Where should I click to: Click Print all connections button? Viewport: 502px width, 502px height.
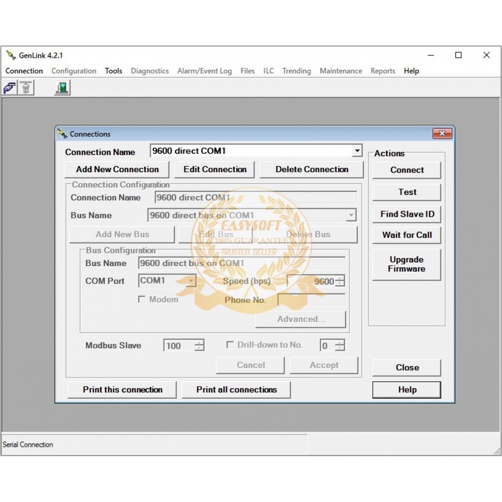pos(236,390)
